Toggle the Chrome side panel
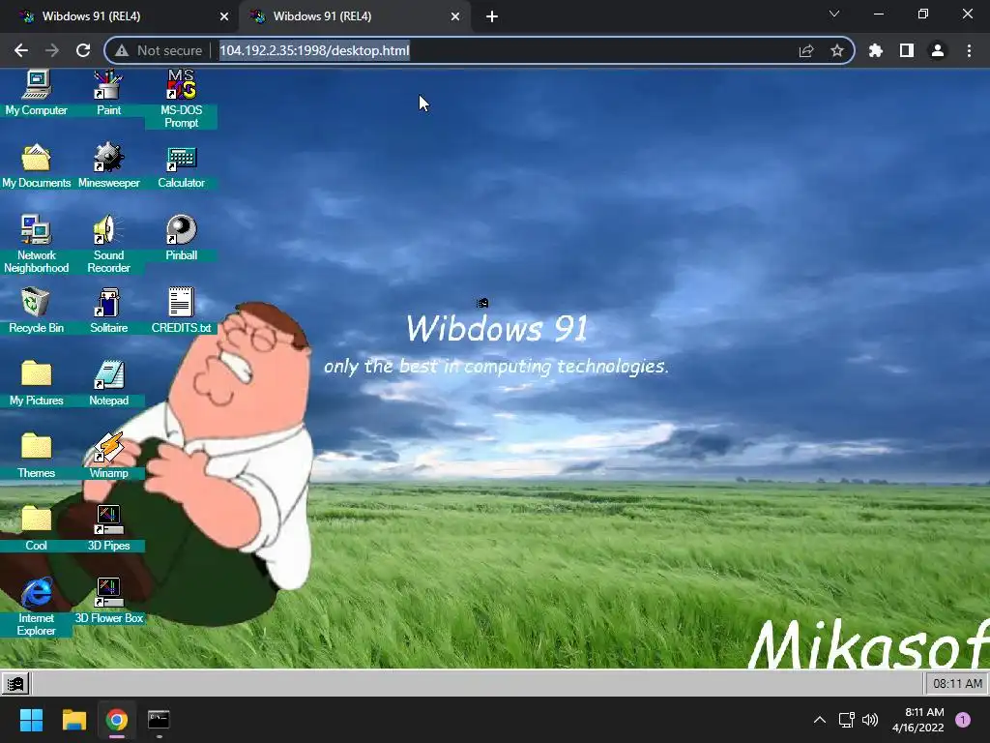Screen dimensions: 990x743 [907, 50]
